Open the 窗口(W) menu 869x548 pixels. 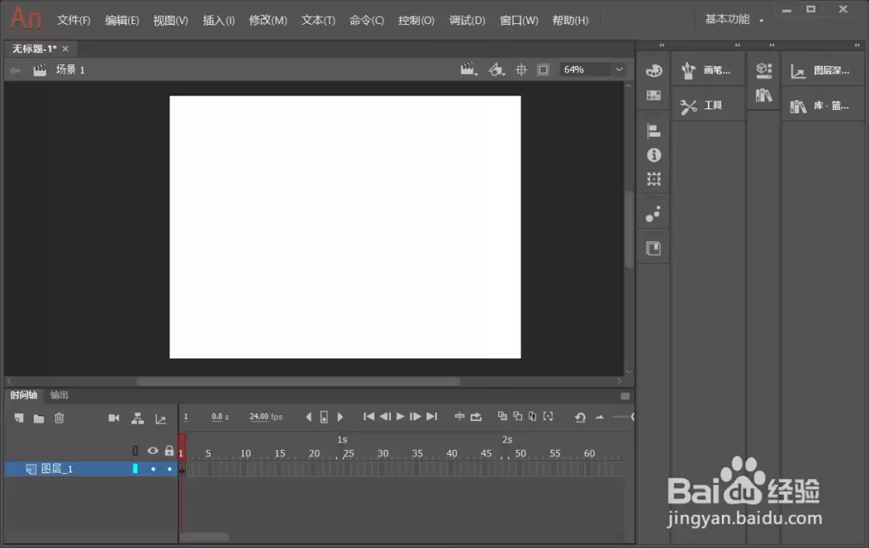click(519, 20)
